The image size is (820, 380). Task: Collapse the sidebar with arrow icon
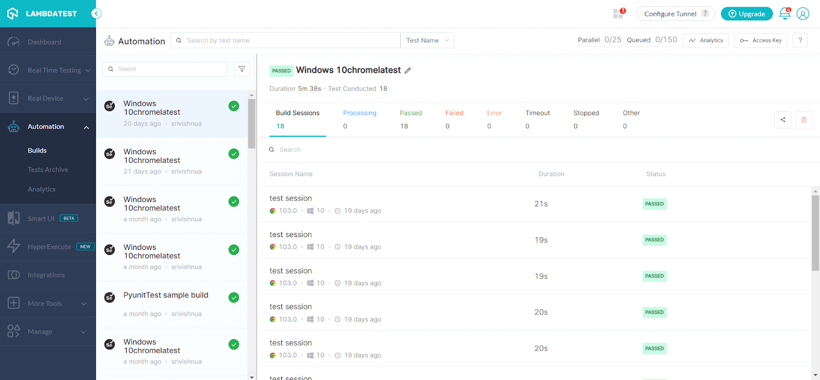[x=96, y=14]
